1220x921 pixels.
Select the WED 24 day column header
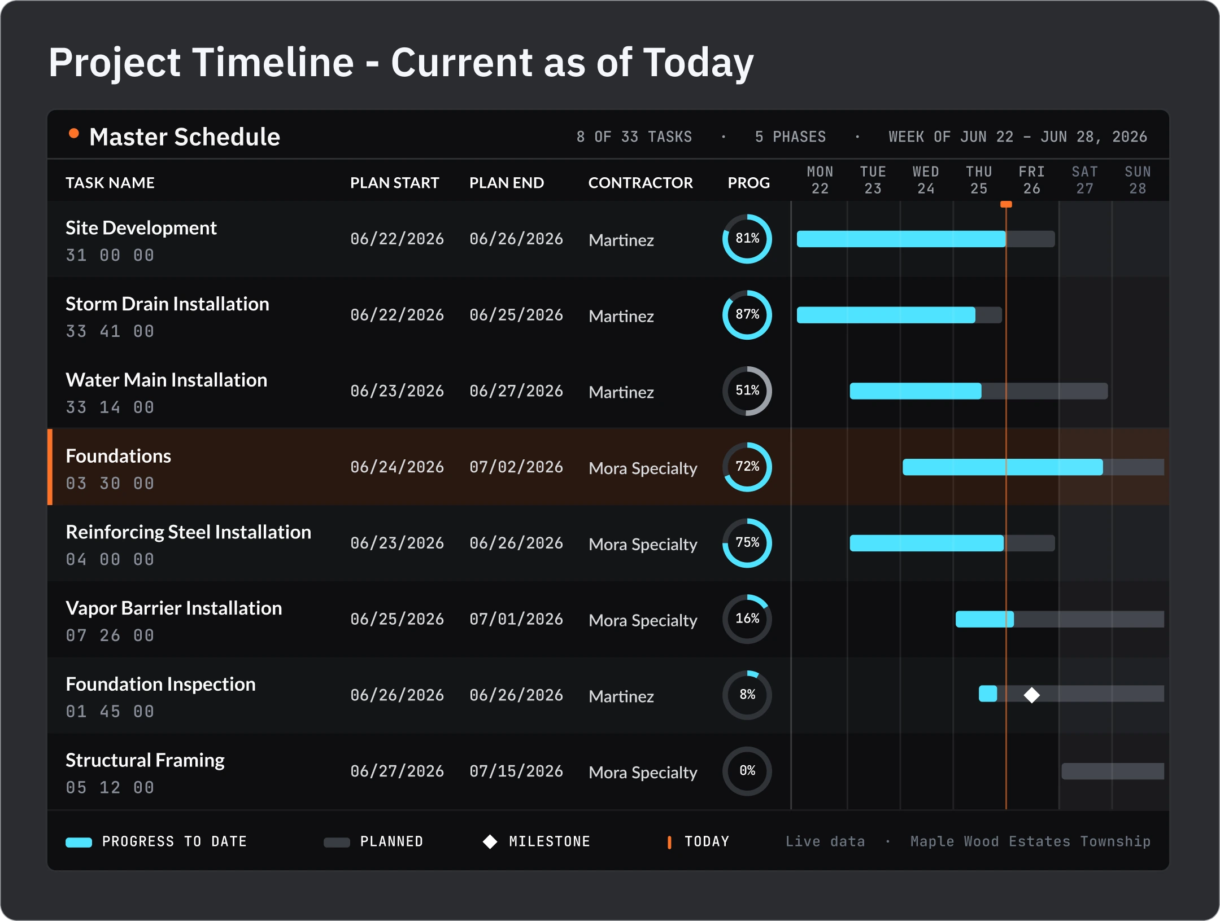926,180
